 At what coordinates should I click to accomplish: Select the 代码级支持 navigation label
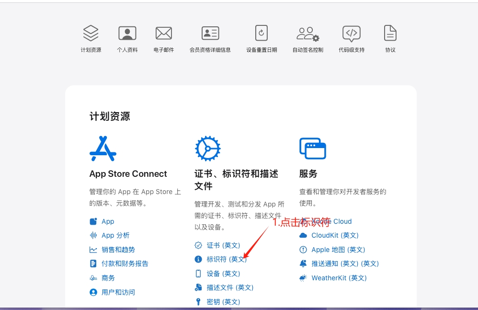[x=352, y=50]
